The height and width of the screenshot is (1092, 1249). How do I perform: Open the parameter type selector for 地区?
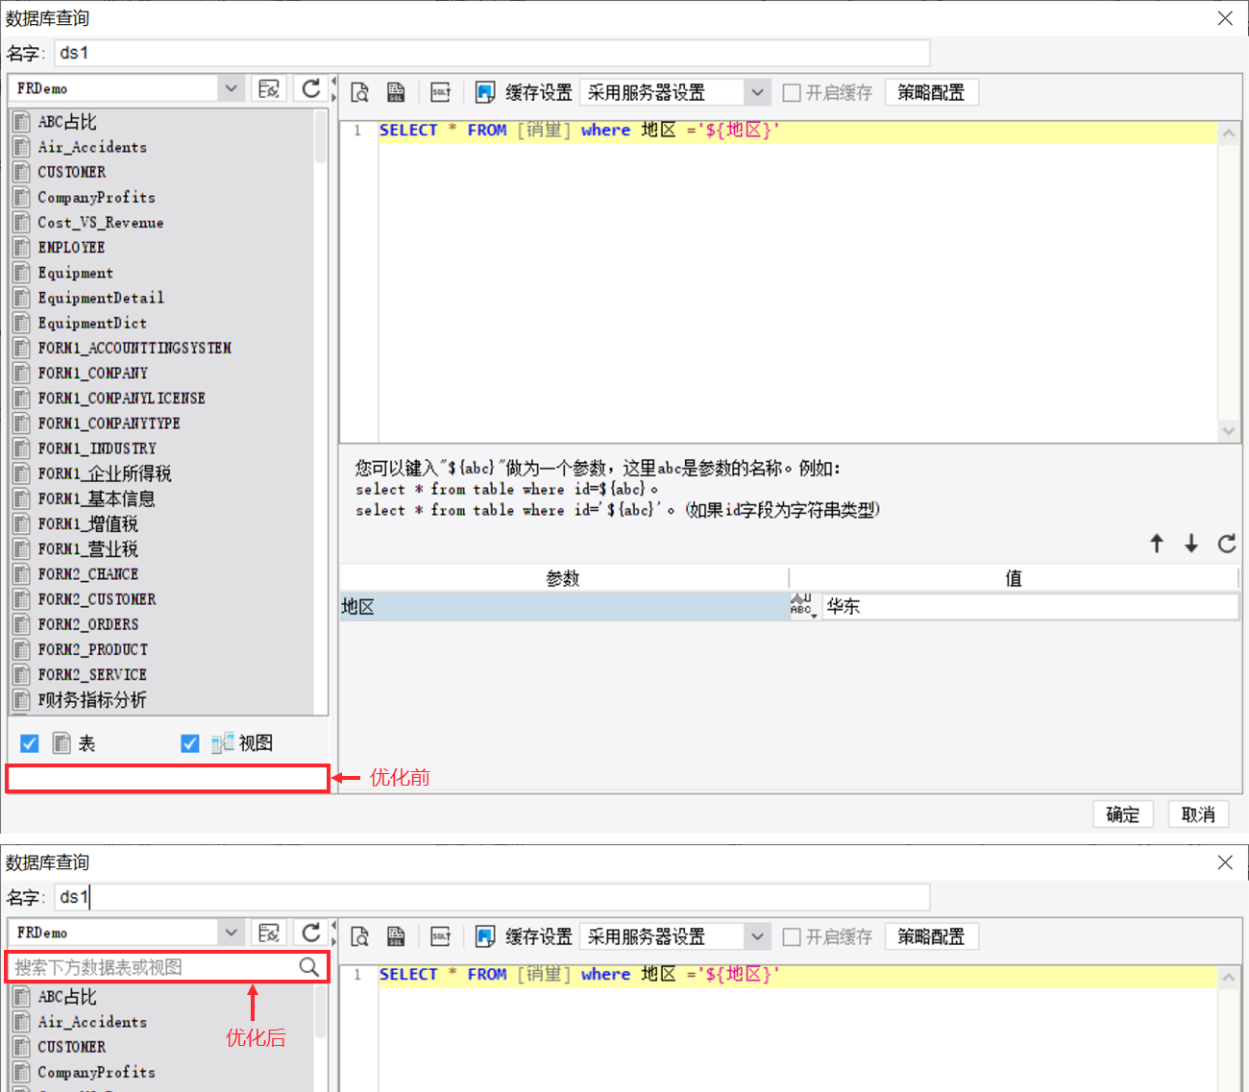(803, 605)
